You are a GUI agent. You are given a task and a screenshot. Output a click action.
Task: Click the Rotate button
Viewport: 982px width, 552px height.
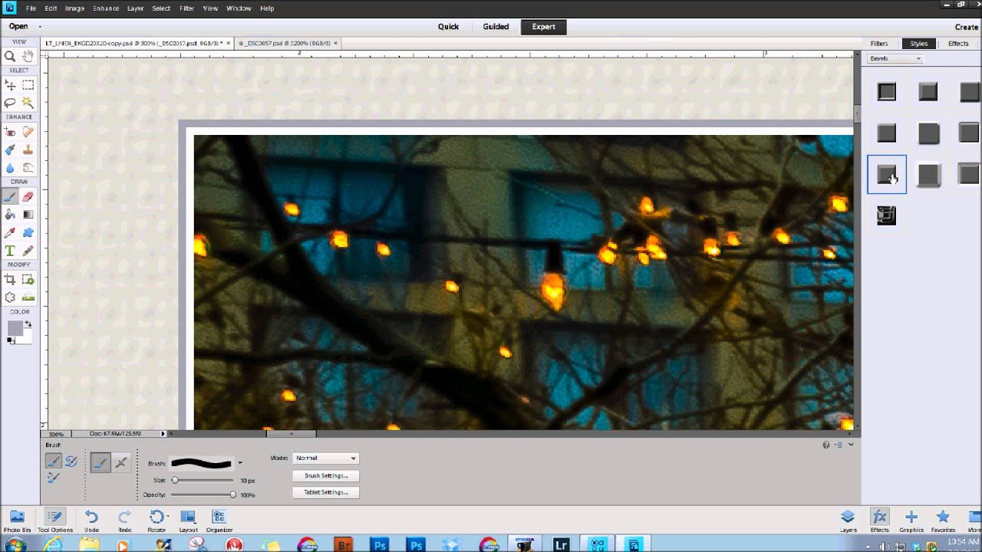tap(157, 521)
